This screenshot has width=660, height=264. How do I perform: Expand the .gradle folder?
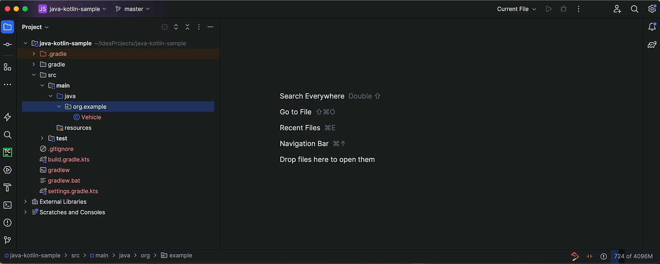pos(34,54)
